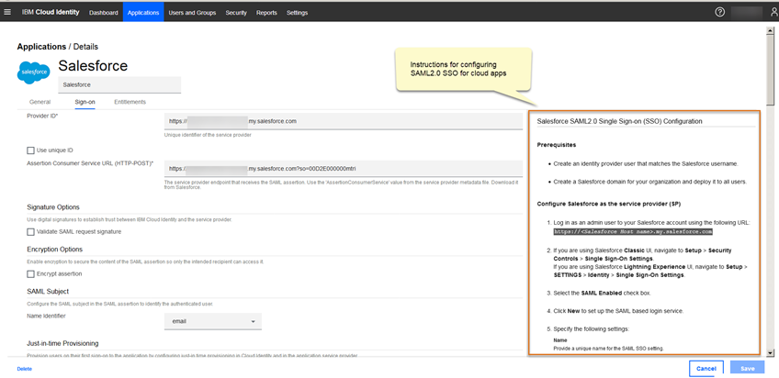Open the hamburger navigation menu

7,13
